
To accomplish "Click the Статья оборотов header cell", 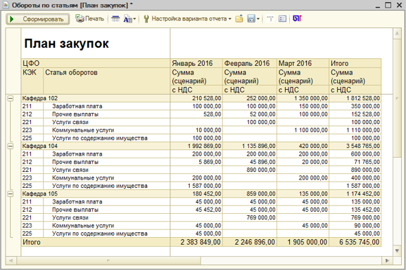I will (106, 81).
